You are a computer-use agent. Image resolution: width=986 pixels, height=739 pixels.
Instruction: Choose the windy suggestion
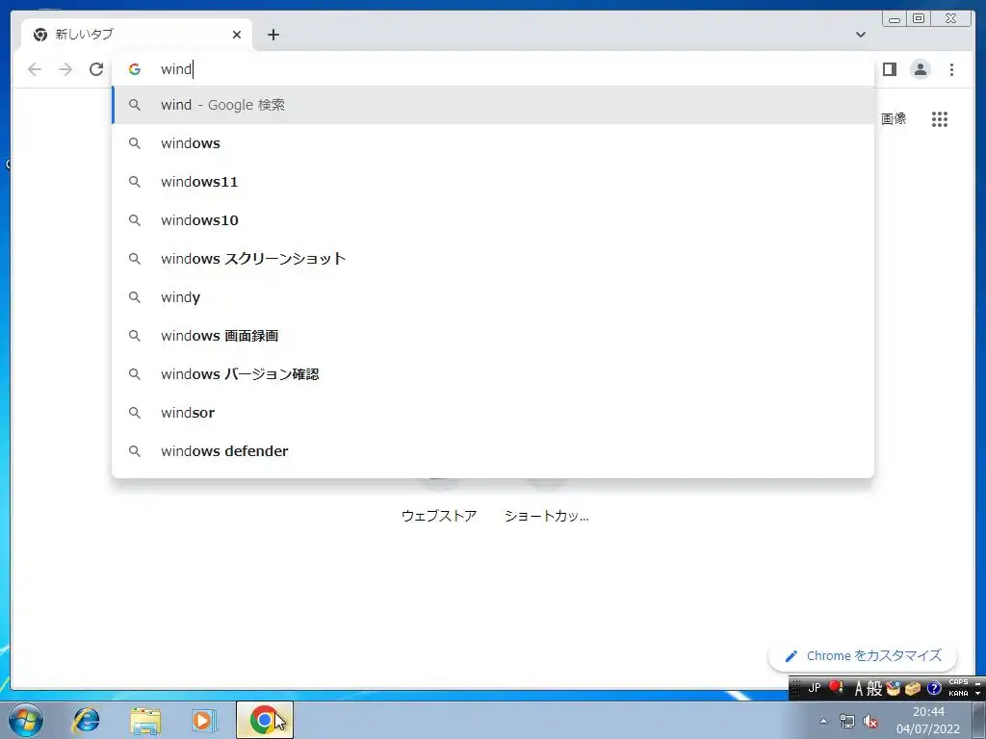click(494, 297)
